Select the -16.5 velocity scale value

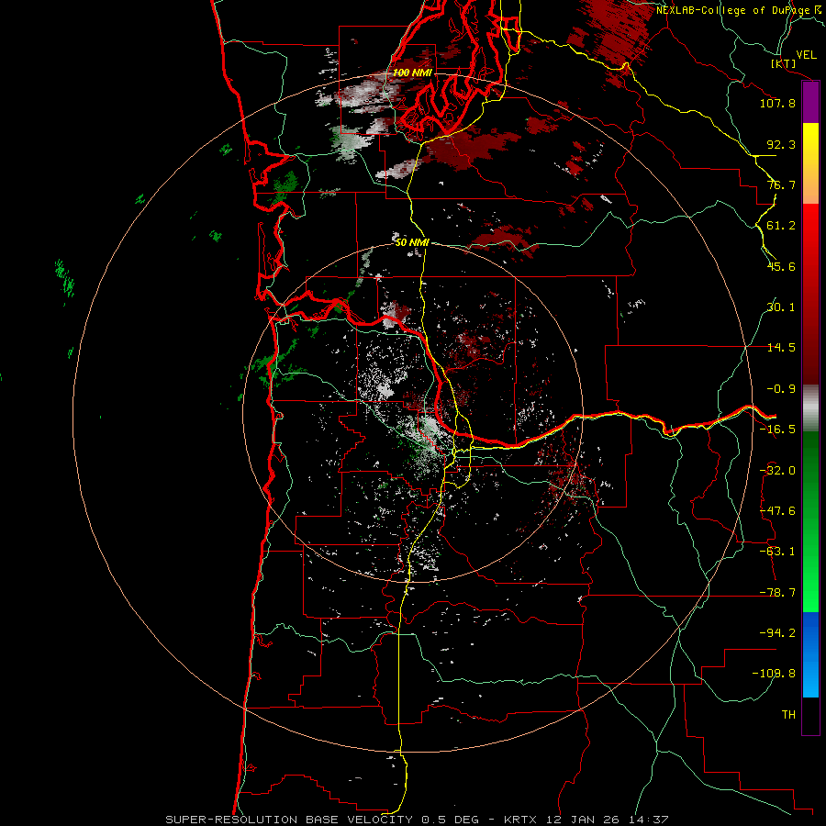pos(777,430)
